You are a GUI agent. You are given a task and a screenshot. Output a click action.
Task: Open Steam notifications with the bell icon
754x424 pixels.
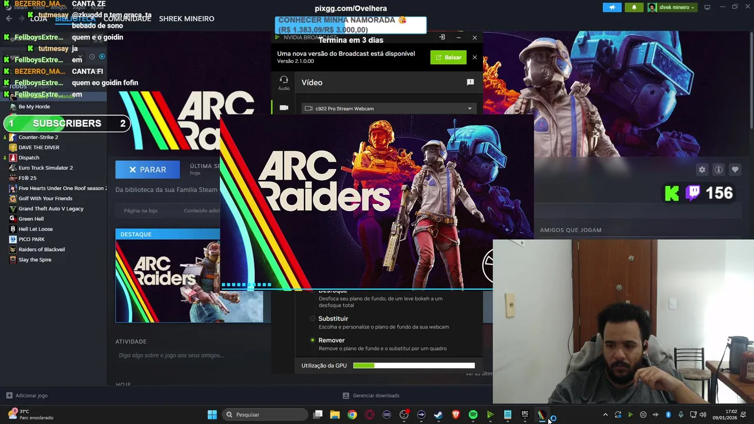[634, 8]
